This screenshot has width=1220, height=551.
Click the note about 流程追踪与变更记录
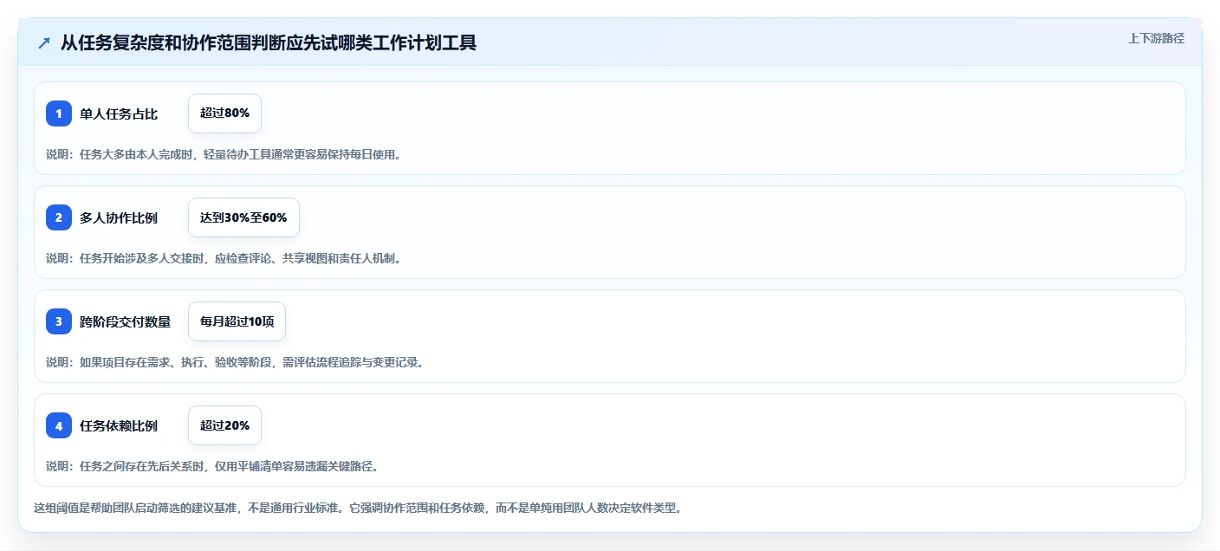click(235, 362)
